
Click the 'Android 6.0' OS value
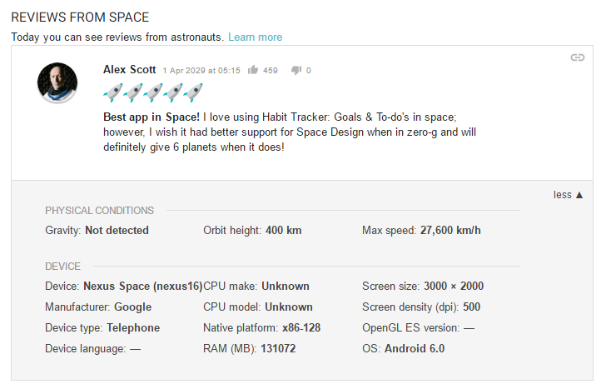414,348
